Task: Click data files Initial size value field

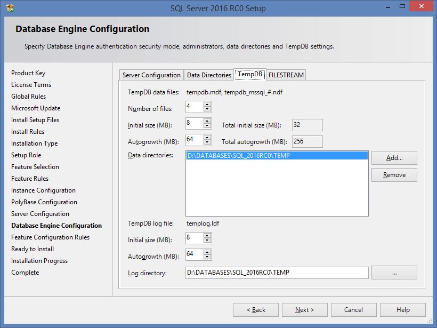Action: point(195,123)
